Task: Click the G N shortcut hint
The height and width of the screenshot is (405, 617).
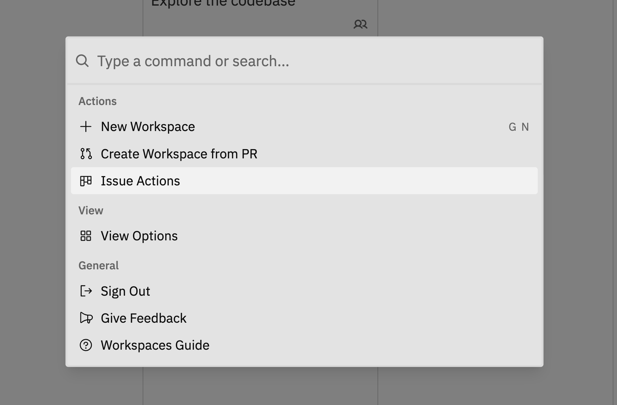Action: click(519, 127)
